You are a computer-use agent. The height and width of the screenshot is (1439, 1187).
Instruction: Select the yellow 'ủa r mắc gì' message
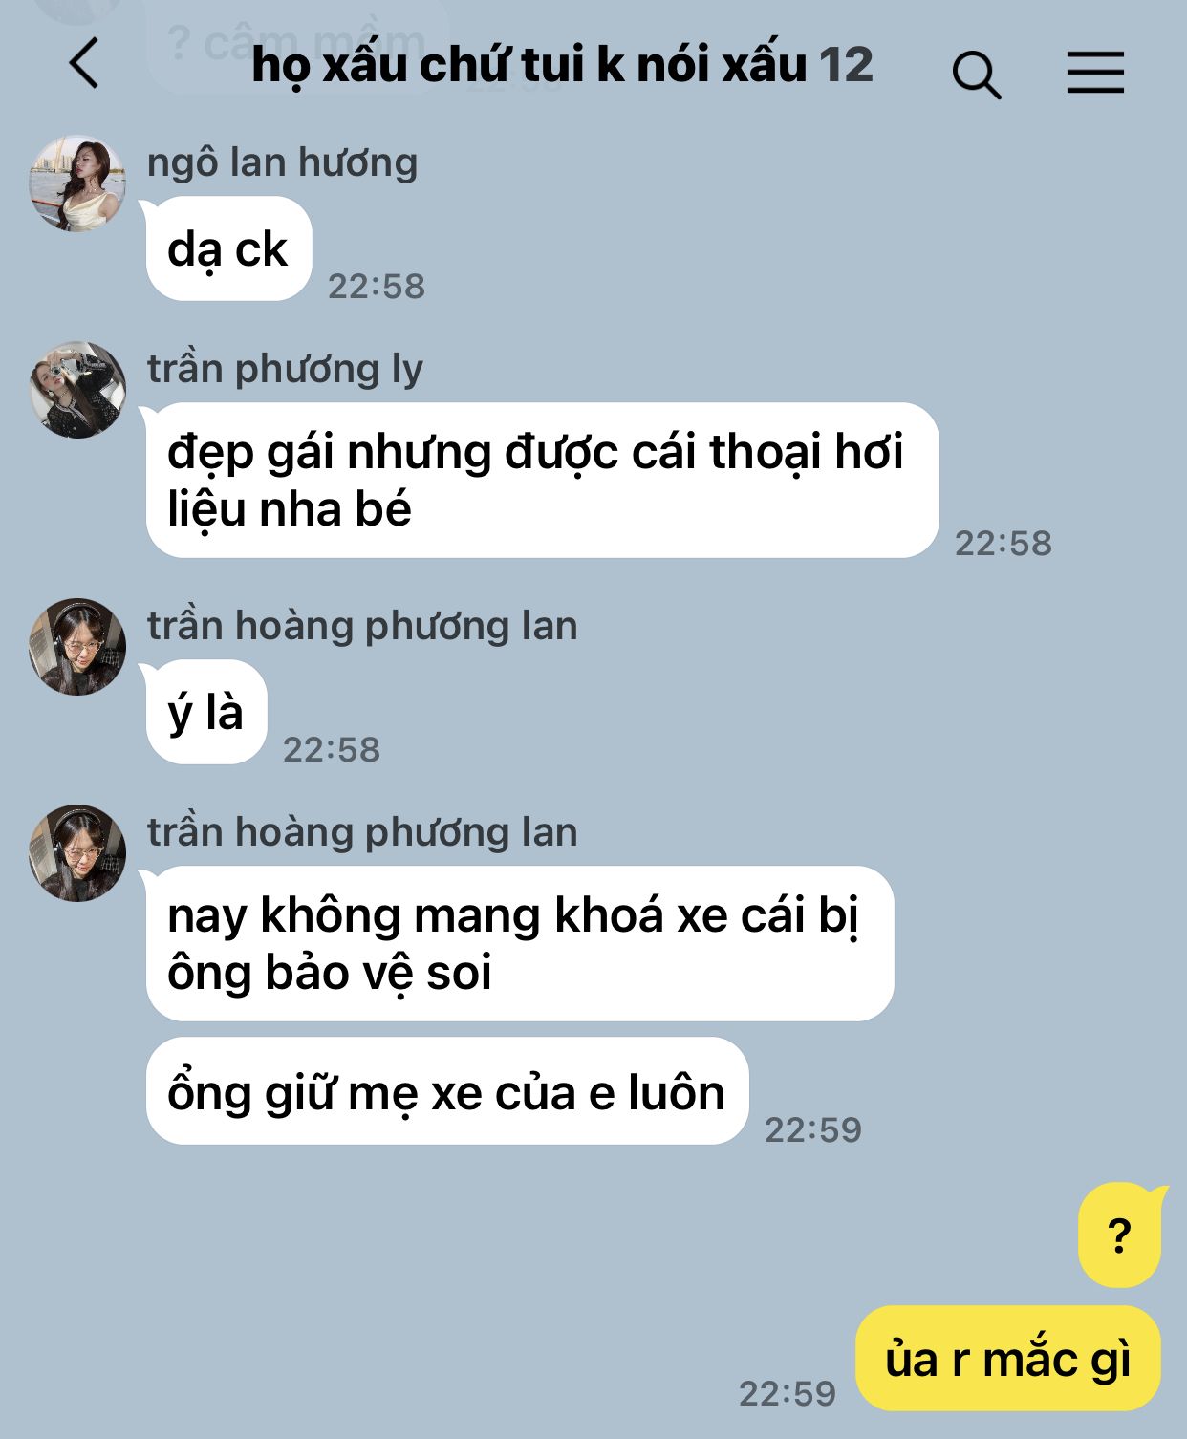coord(1008,1358)
